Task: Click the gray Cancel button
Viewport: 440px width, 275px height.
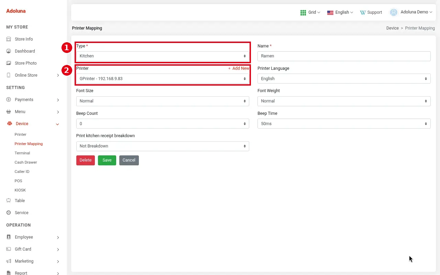Action: tap(129, 160)
